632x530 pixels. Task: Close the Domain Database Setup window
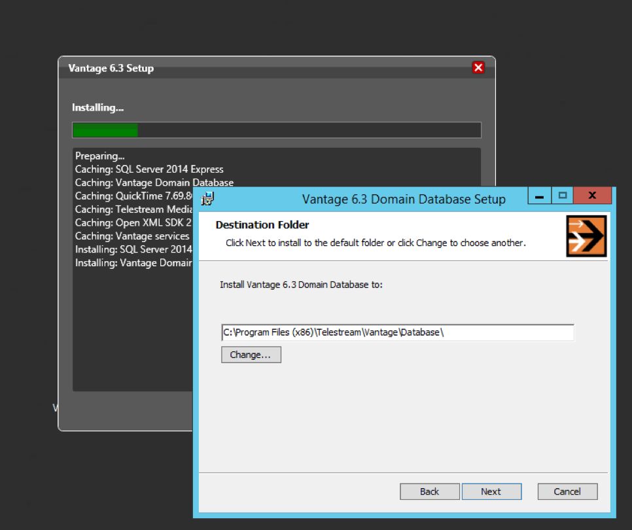(592, 196)
